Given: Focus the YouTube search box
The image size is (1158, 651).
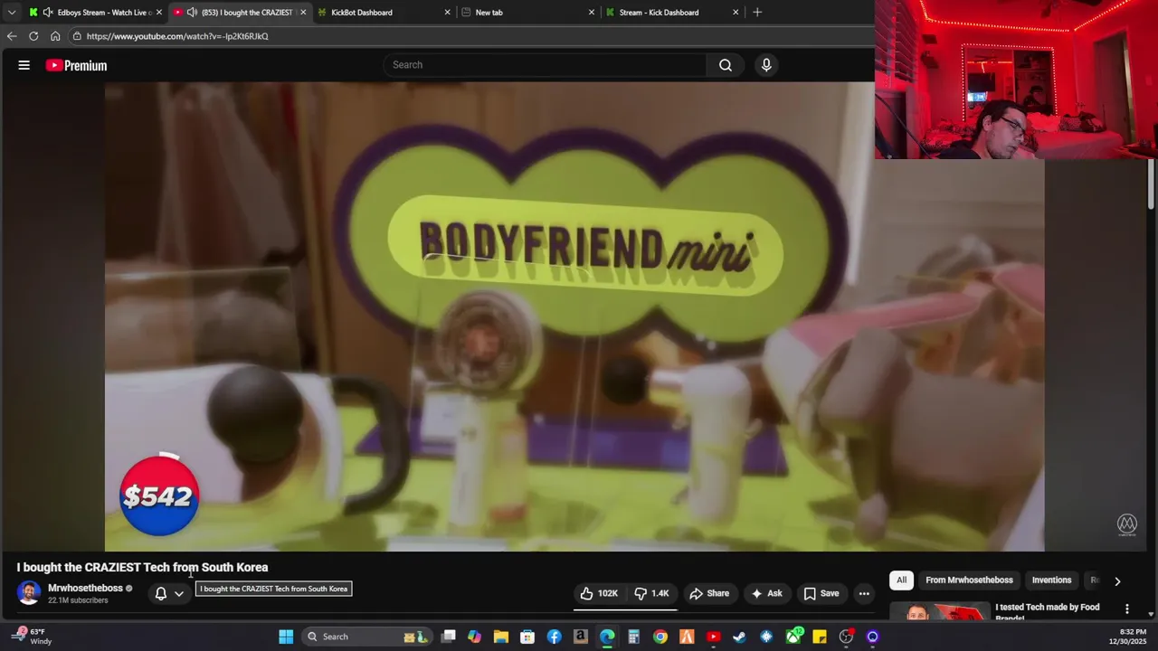Looking at the screenshot, I should [545, 65].
